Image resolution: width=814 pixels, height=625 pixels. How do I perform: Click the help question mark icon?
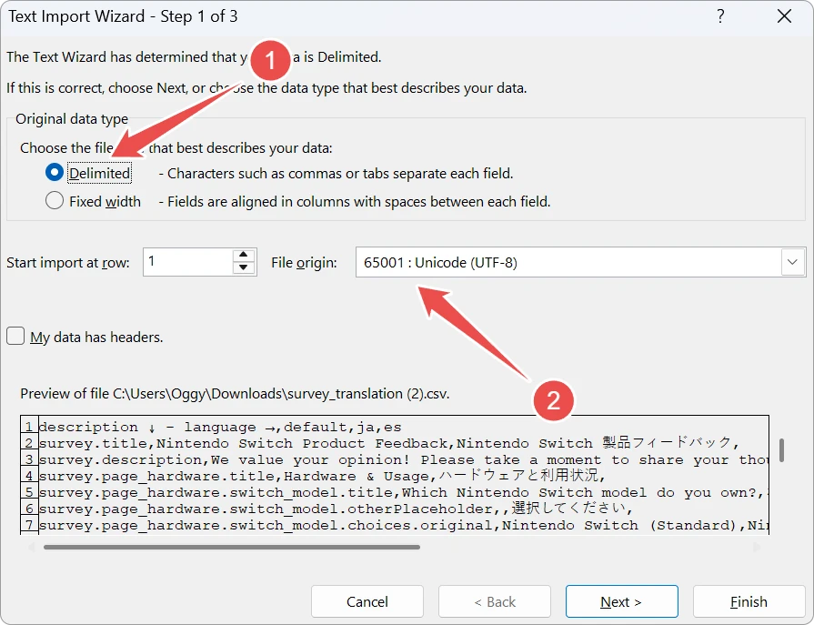(720, 15)
